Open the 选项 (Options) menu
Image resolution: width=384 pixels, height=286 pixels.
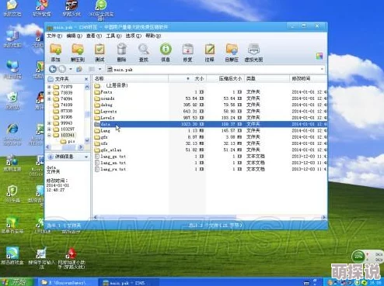(x=134, y=36)
